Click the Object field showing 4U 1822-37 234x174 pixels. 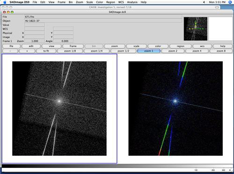point(103,21)
